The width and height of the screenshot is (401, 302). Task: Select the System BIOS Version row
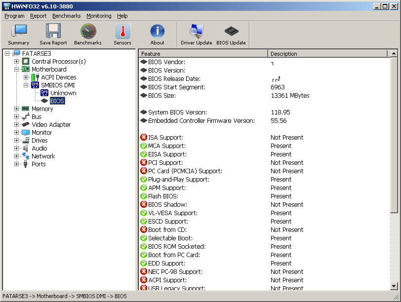(x=265, y=112)
